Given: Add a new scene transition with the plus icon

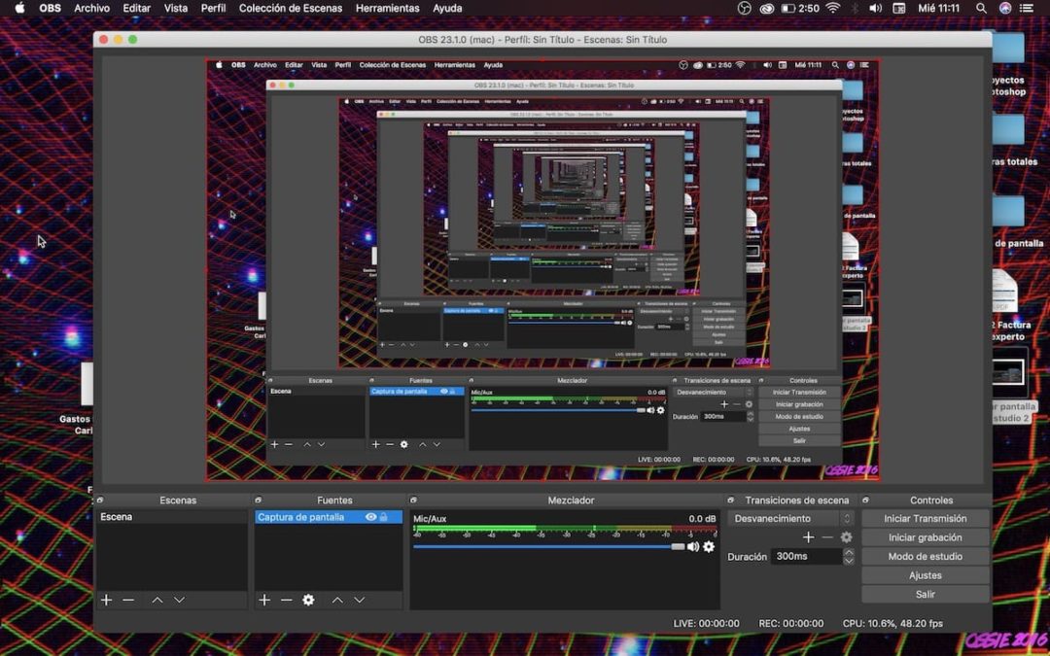Looking at the screenshot, I should (x=808, y=536).
